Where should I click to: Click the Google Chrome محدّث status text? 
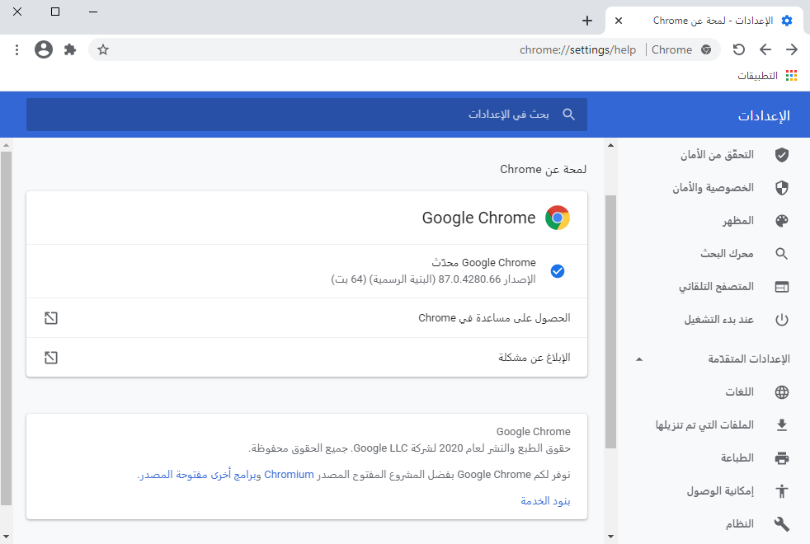483,263
